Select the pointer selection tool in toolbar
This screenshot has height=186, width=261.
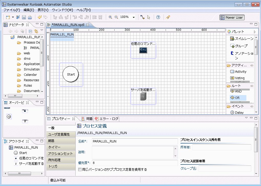pos(149,17)
